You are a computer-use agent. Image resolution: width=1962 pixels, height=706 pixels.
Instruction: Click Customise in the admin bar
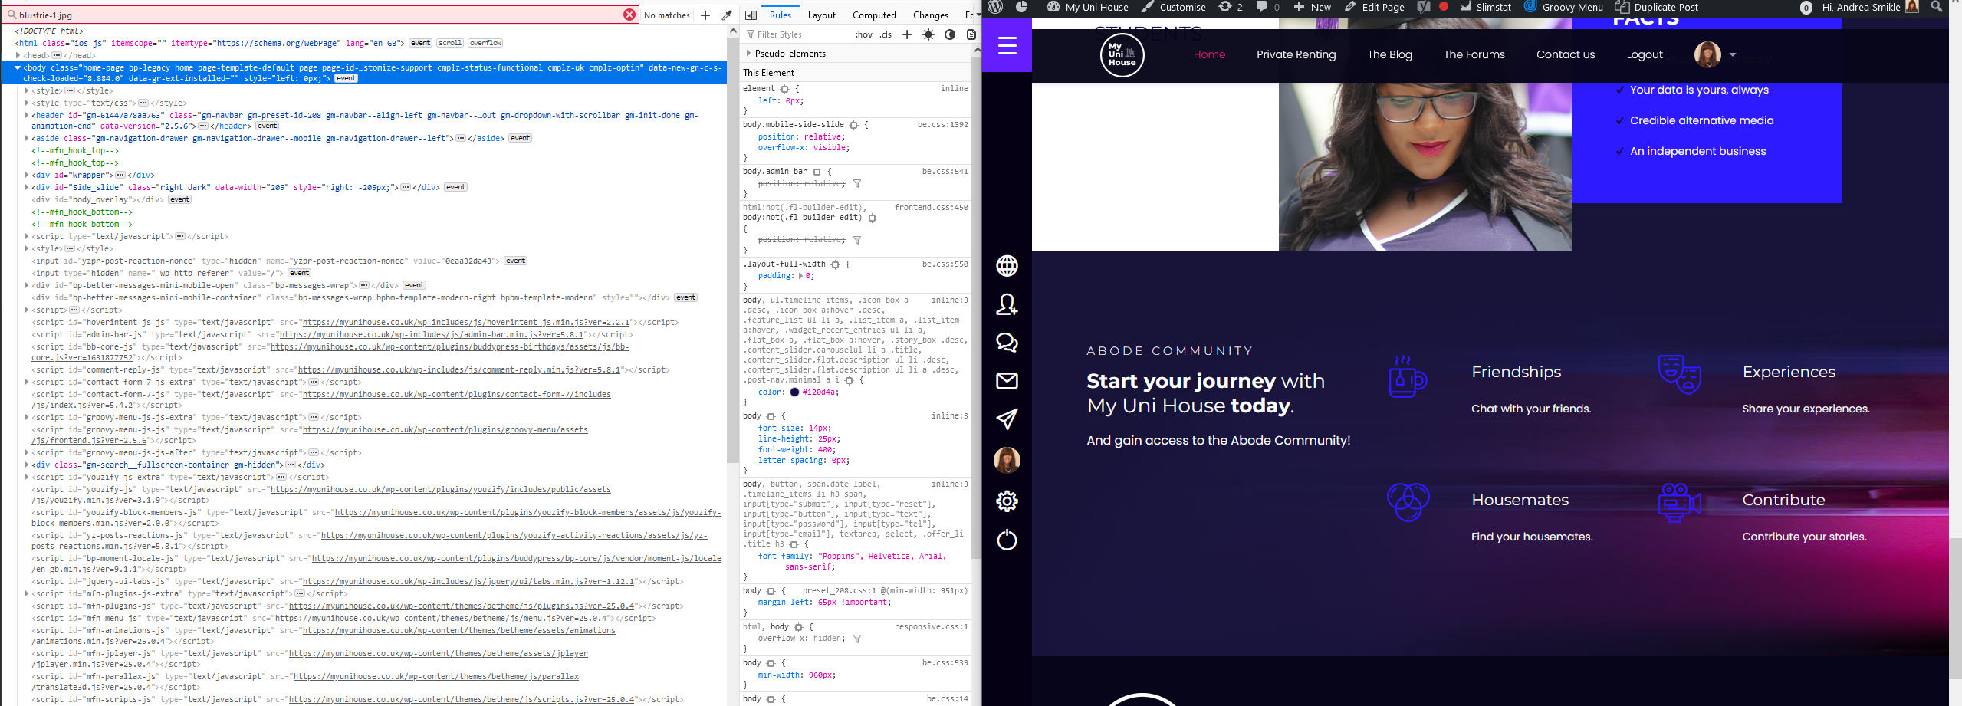[1174, 7]
